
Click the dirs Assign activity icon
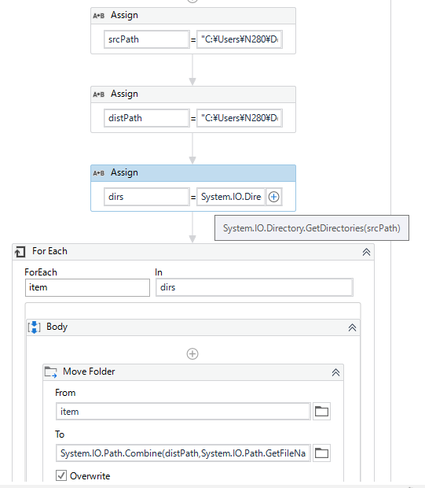click(98, 173)
